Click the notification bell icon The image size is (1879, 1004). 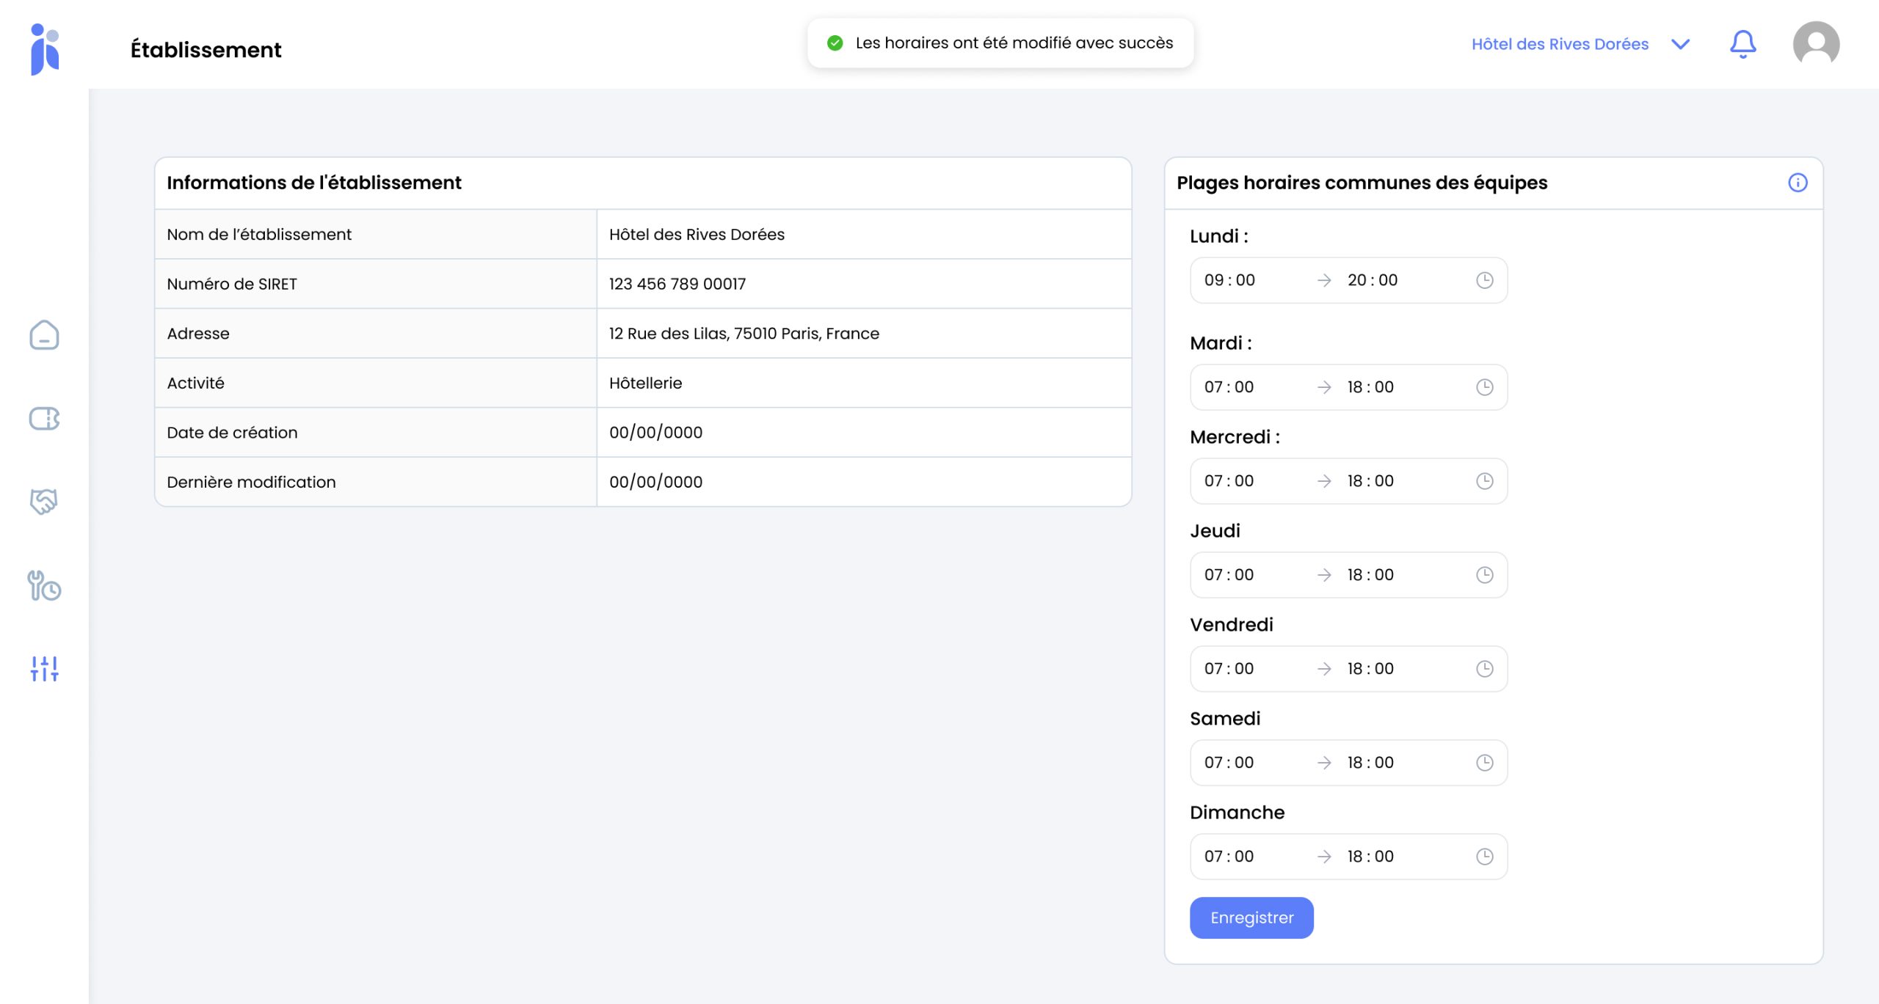click(x=1742, y=44)
